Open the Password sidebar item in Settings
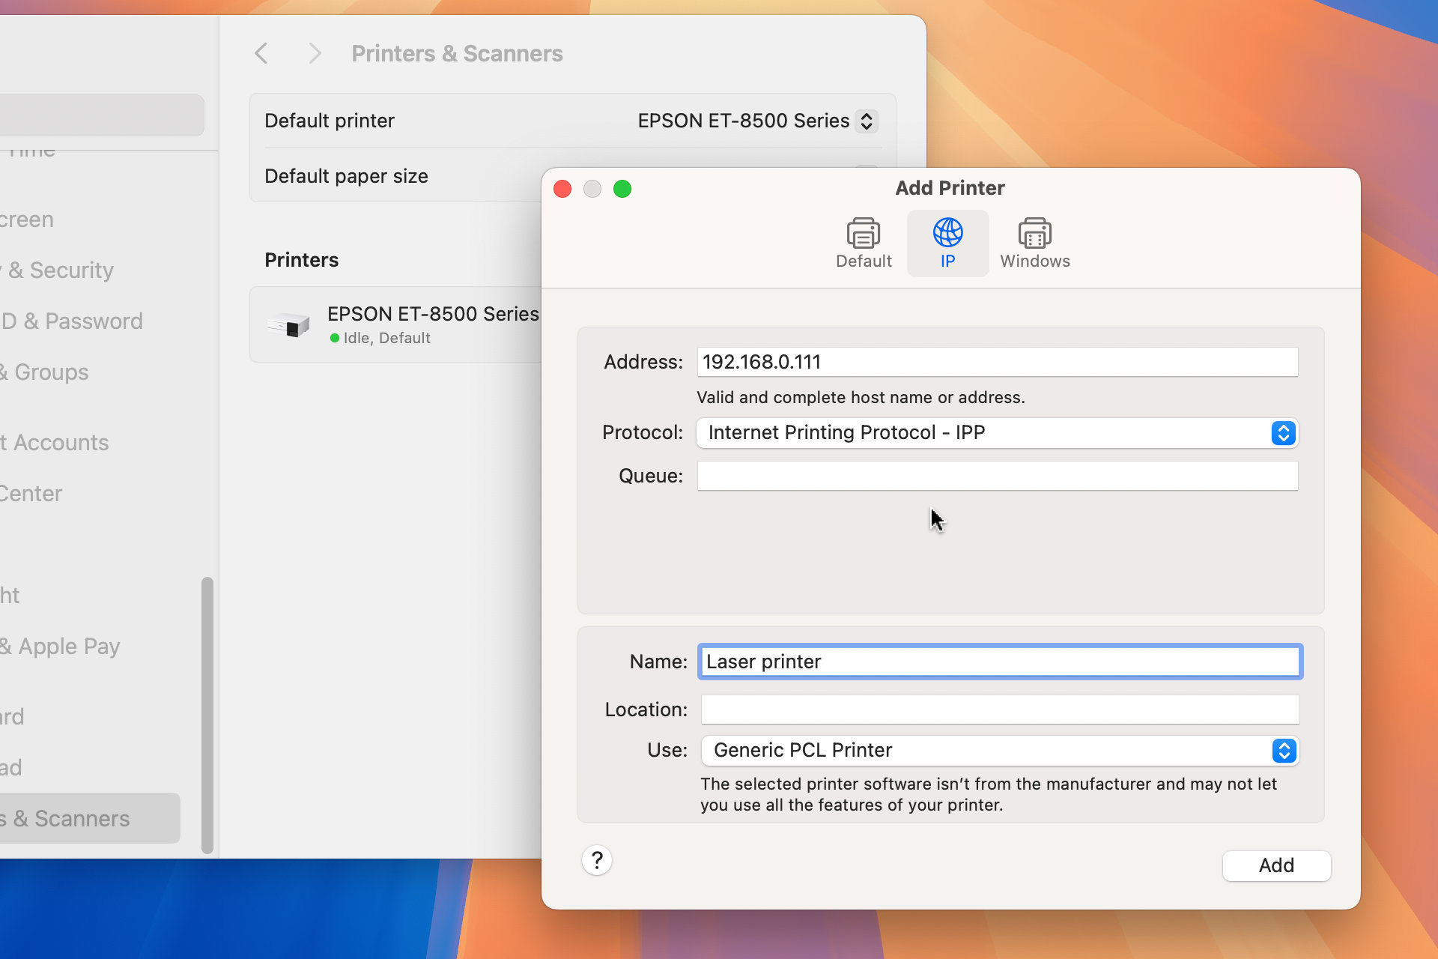 (71, 321)
